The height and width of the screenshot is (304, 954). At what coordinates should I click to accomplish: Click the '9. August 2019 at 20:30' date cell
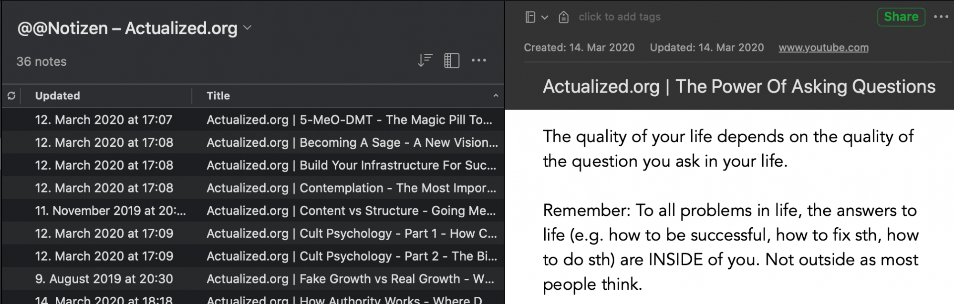click(x=104, y=279)
